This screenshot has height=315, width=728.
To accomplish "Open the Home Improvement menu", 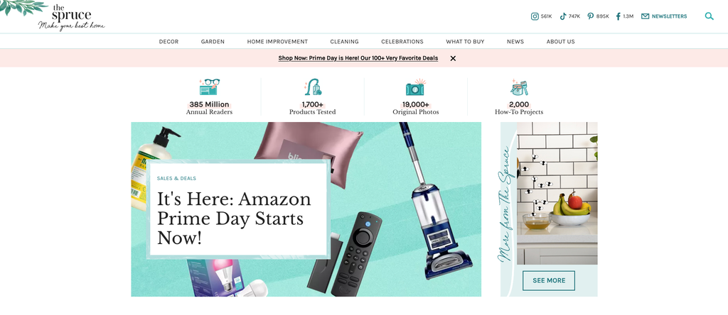I will [x=277, y=42].
